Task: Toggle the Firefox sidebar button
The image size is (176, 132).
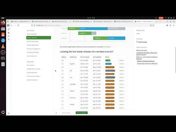Action: click(8, 25)
